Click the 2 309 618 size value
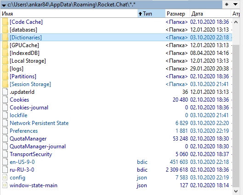243x195 pixels. tap(177, 170)
